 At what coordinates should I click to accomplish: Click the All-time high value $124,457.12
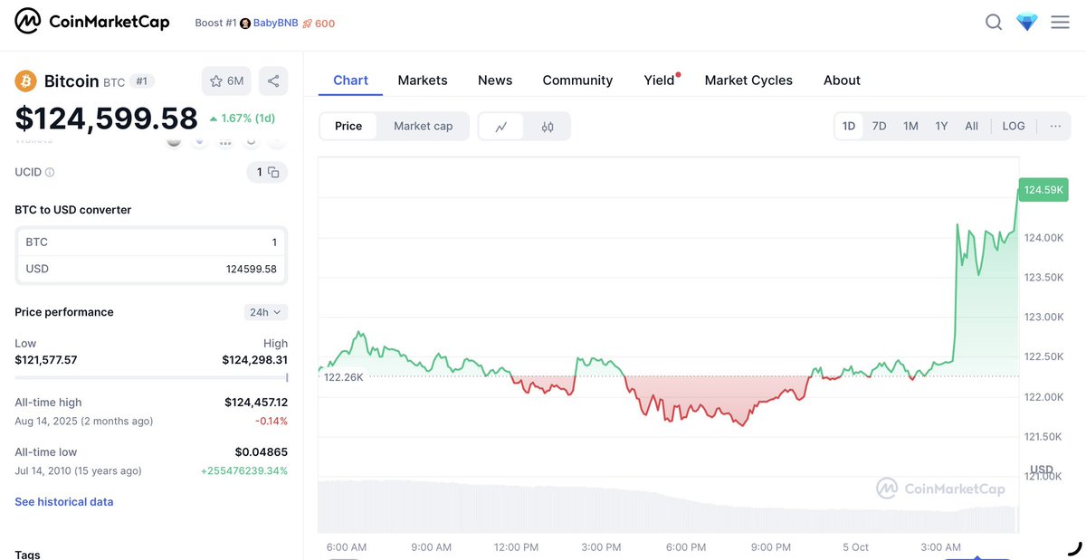tap(256, 403)
